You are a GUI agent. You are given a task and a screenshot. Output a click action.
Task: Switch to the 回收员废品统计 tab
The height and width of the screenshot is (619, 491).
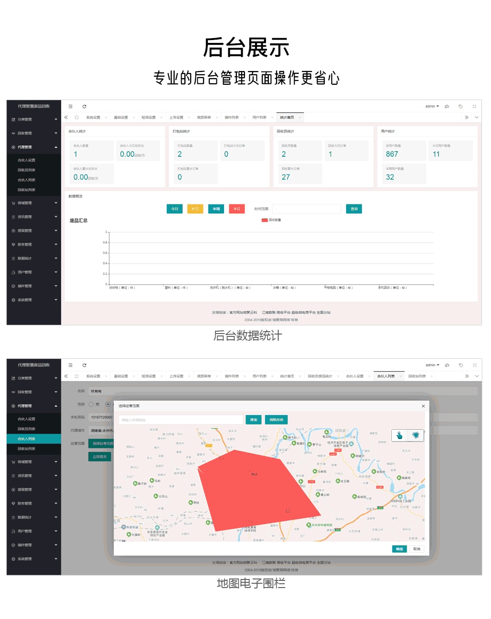319,376
